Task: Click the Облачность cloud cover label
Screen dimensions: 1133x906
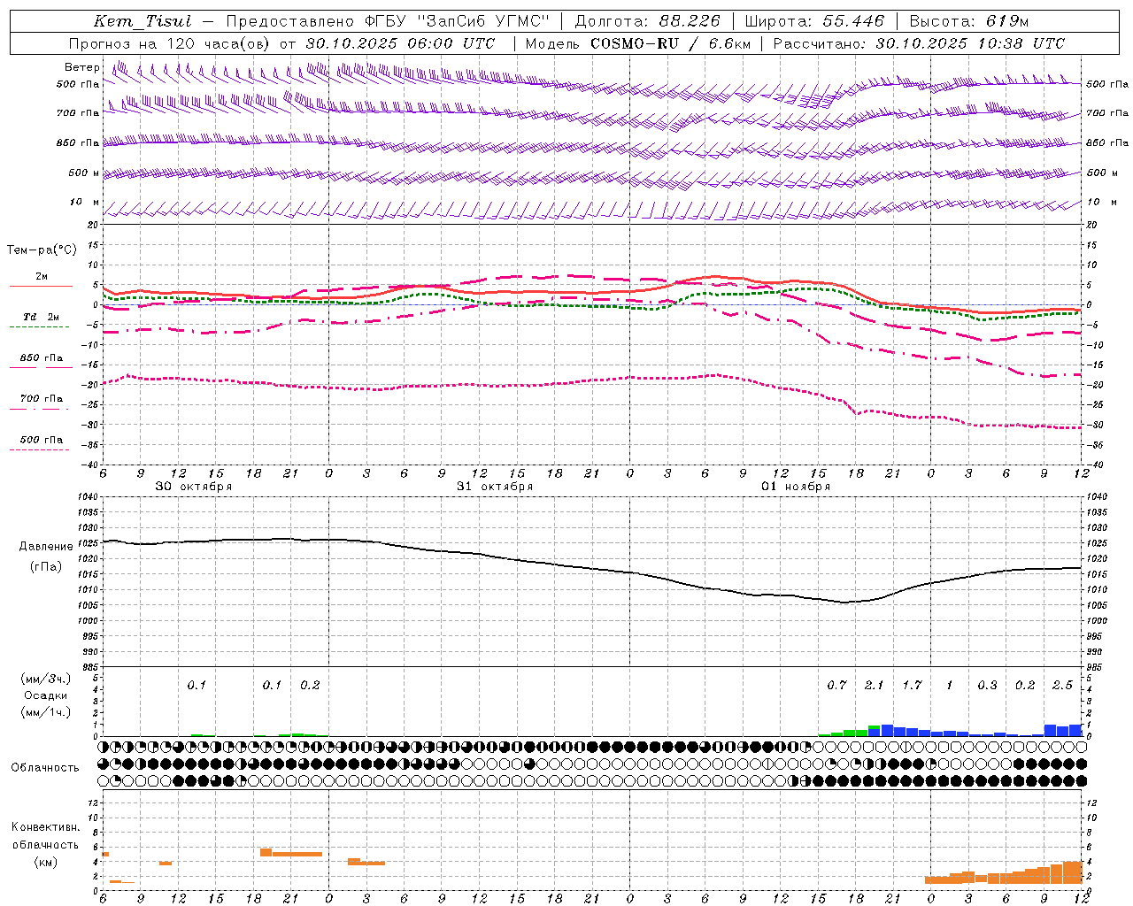Action: coord(44,767)
